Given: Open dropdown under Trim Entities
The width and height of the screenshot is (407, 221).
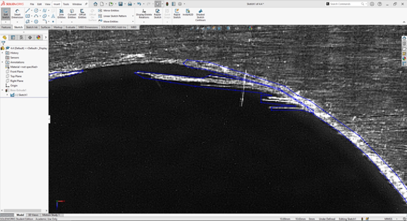Looking at the screenshot, I should coord(62,22).
